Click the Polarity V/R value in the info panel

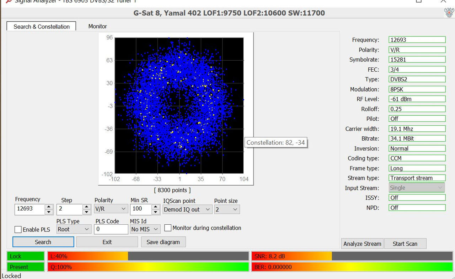tap(417, 50)
